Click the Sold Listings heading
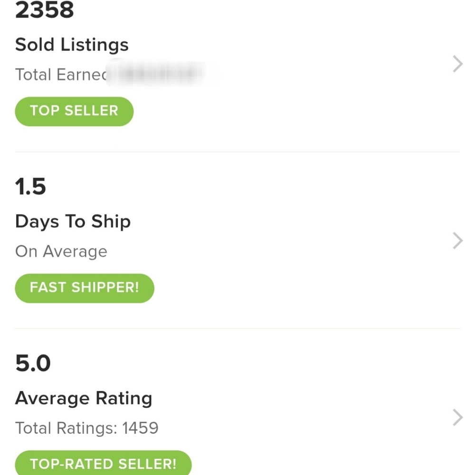475x475 pixels. coord(72,45)
